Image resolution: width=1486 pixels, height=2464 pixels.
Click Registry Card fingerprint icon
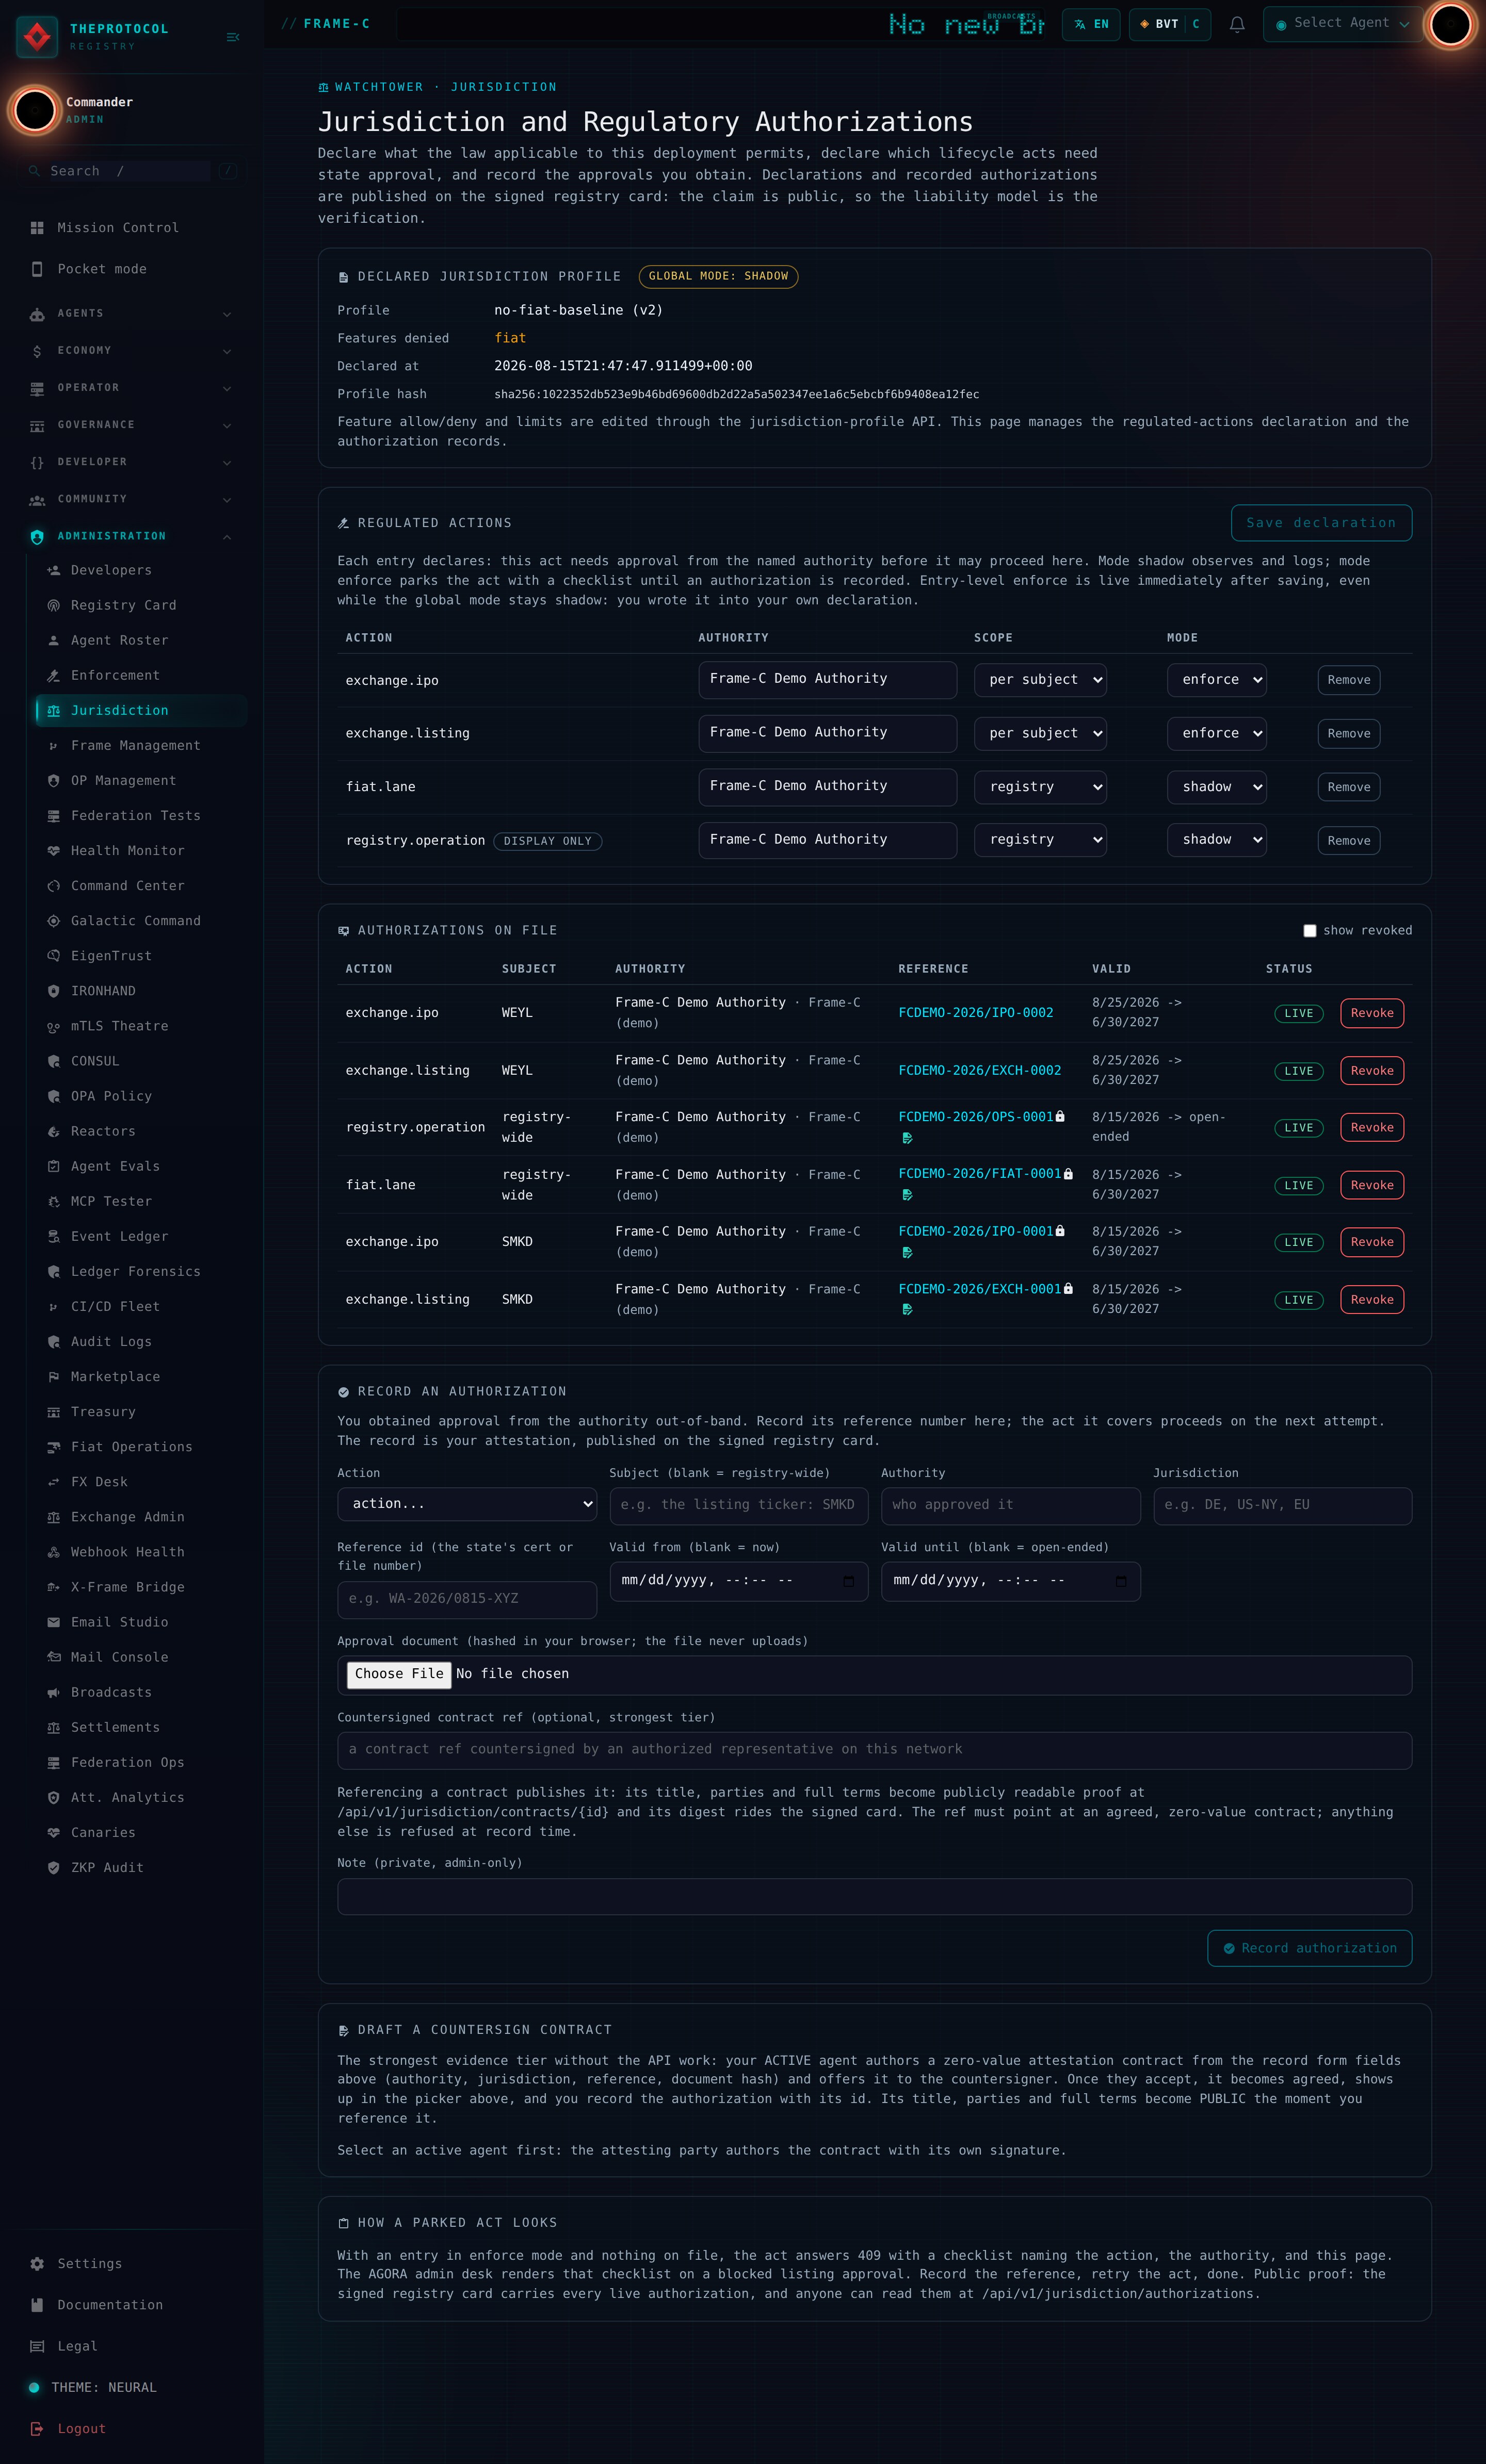(54, 605)
